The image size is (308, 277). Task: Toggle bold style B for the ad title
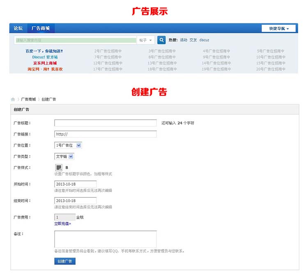67,168
